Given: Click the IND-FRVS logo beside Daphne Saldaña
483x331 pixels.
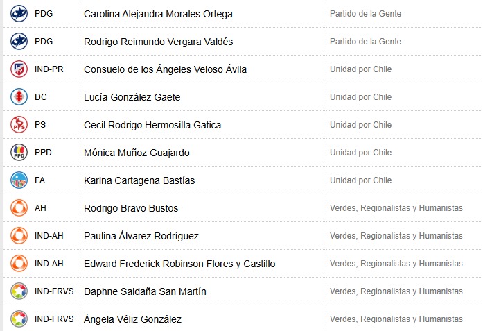Looking at the screenshot, I should [19, 291].
